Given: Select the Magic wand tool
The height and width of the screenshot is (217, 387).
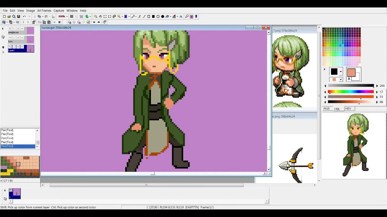Looking at the screenshot, I should pos(119,17).
